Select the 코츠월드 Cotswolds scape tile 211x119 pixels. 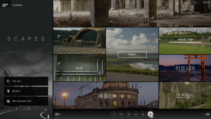pos(185,95)
